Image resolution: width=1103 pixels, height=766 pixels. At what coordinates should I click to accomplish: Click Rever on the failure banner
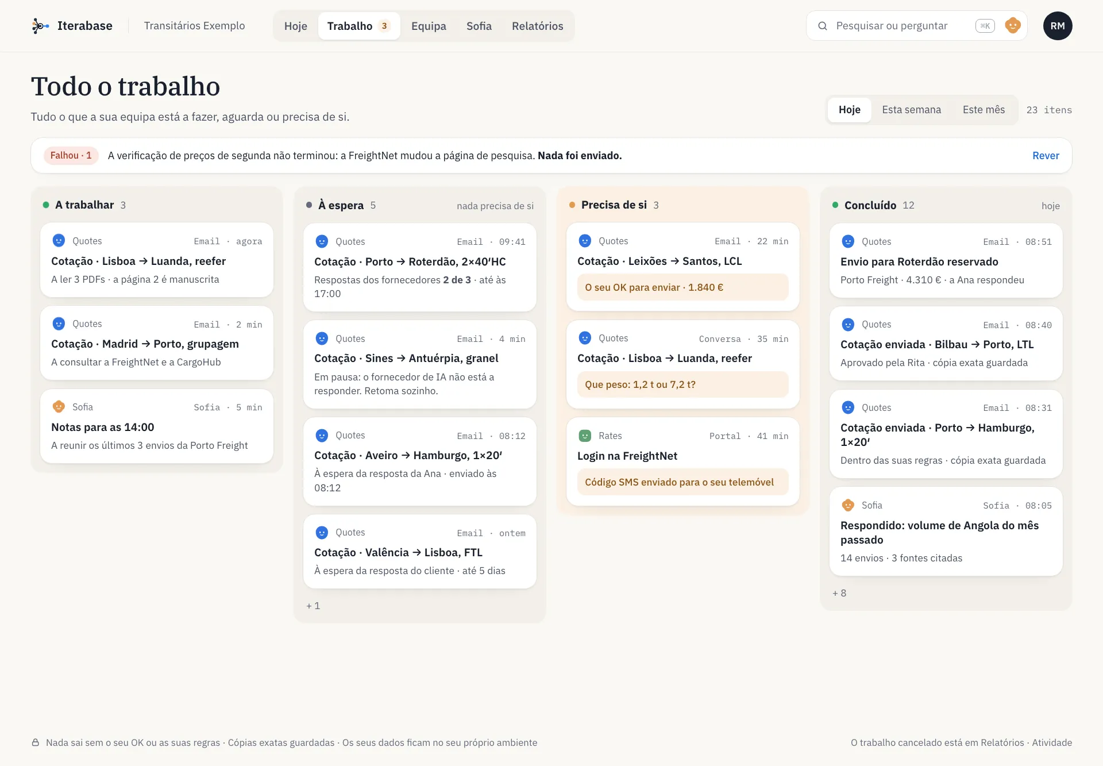1046,156
